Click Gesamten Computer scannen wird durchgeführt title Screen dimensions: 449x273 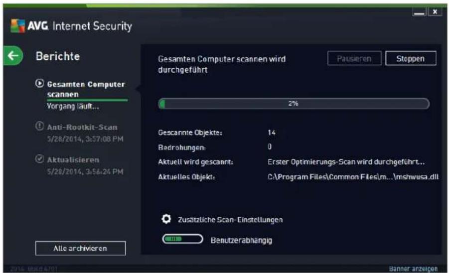pos(222,64)
